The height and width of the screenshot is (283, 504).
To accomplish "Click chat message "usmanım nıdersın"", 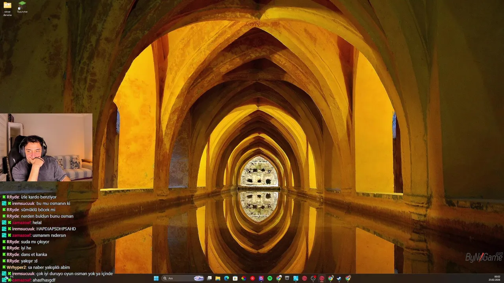I will (x=49, y=235).
